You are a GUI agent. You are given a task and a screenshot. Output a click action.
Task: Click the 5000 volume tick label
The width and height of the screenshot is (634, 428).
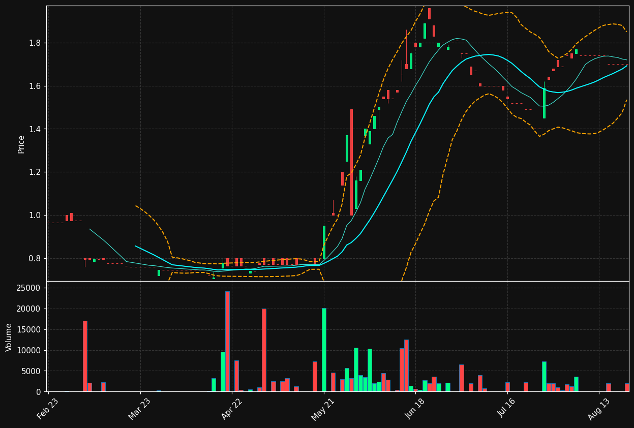click(x=32, y=372)
